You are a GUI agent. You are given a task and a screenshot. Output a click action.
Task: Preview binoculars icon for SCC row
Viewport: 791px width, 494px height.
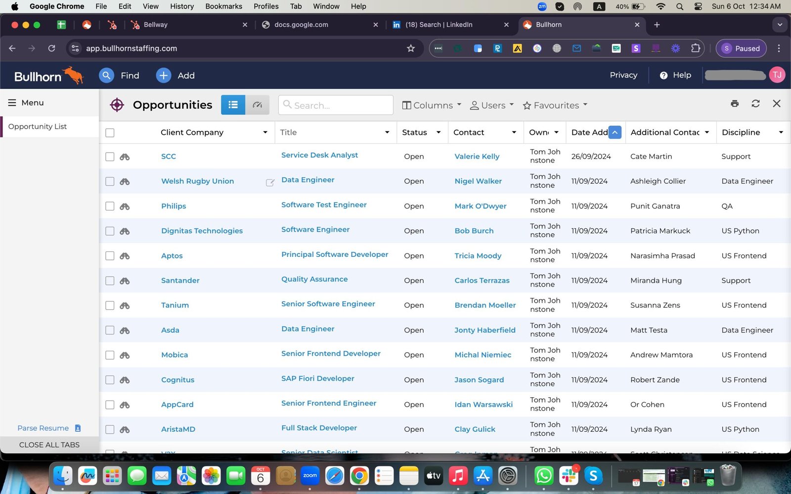(x=125, y=157)
